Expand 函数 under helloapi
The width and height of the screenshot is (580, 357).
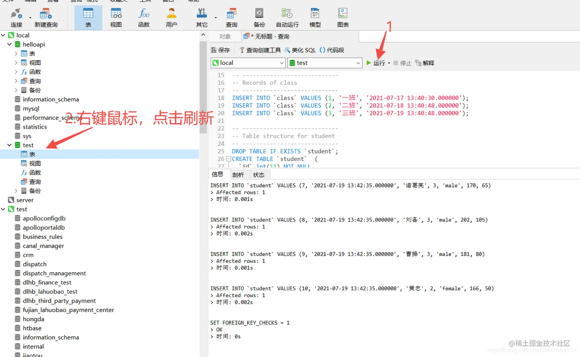16,72
